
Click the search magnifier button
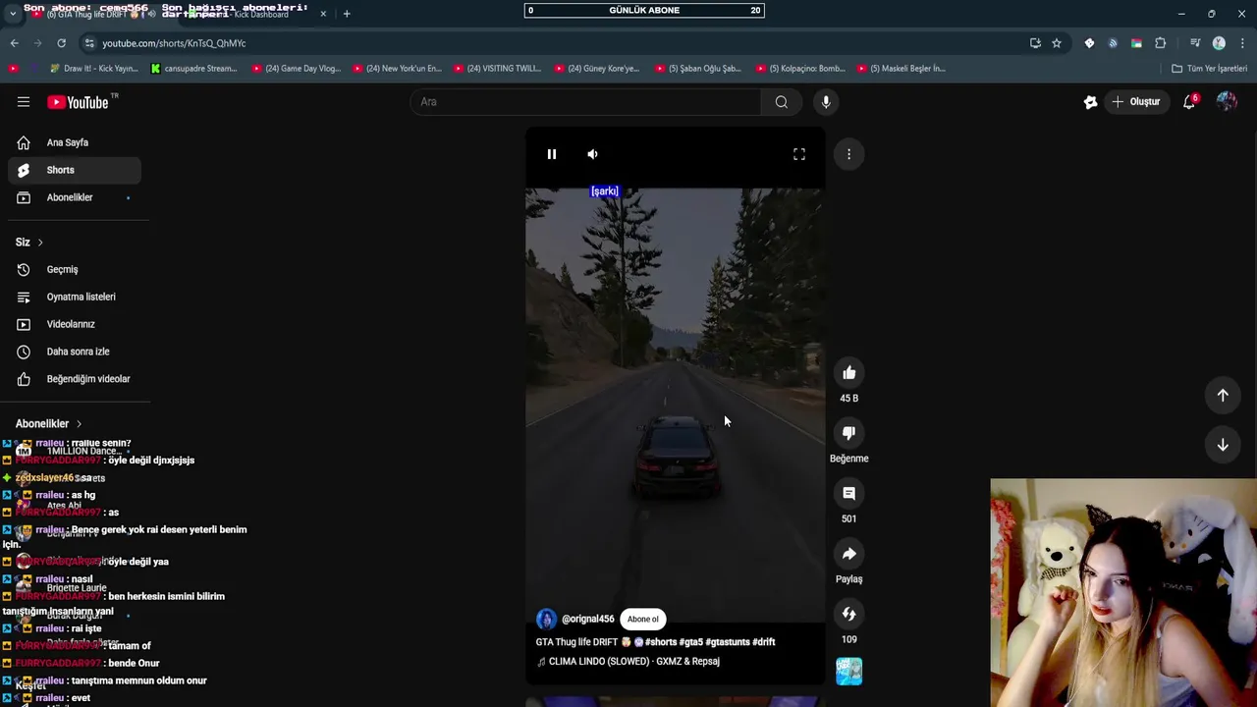782,102
